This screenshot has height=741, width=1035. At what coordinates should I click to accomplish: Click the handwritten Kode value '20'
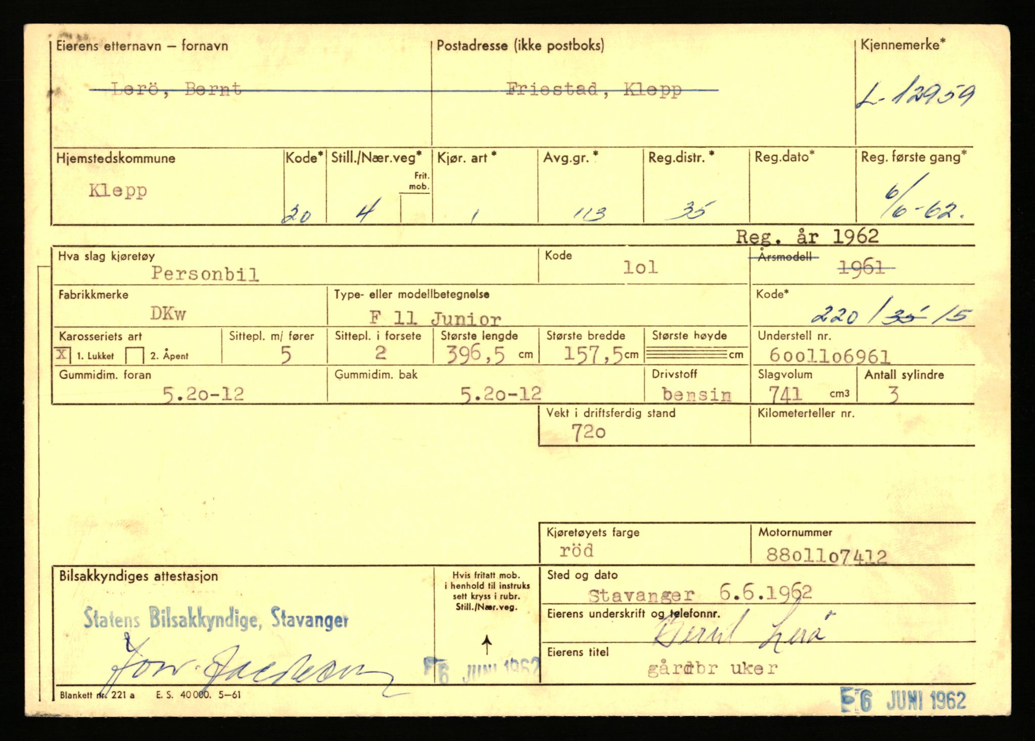[x=296, y=216]
